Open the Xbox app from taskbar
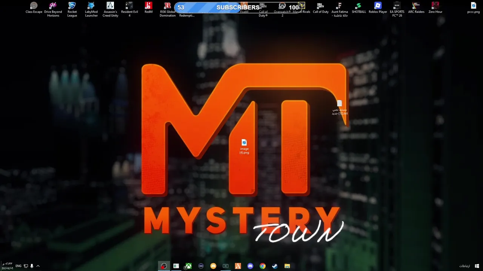Image resolution: width=483 pixels, height=271 pixels. (188, 266)
